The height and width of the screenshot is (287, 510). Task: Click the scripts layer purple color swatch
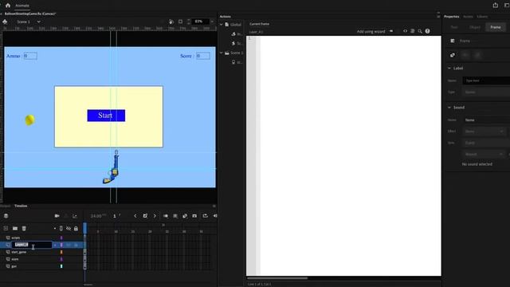coord(61,238)
